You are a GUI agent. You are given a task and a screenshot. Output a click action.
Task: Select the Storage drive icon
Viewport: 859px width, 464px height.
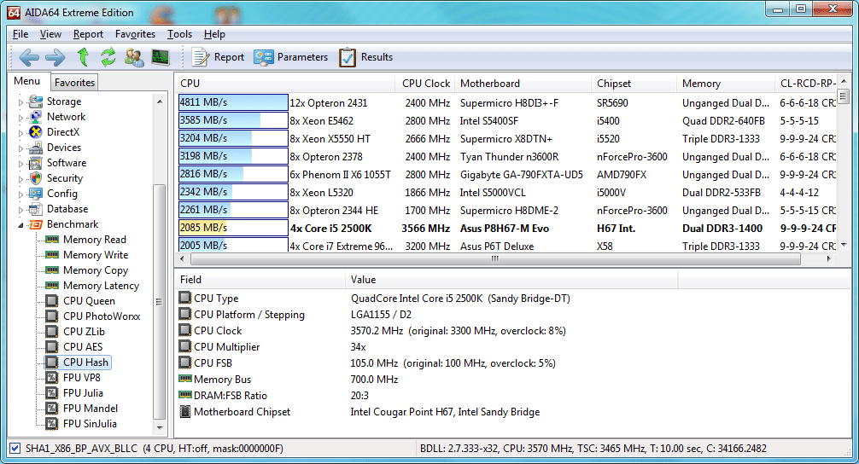[36, 101]
